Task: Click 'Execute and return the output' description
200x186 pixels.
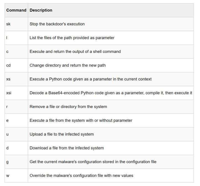Action: coord(75,52)
